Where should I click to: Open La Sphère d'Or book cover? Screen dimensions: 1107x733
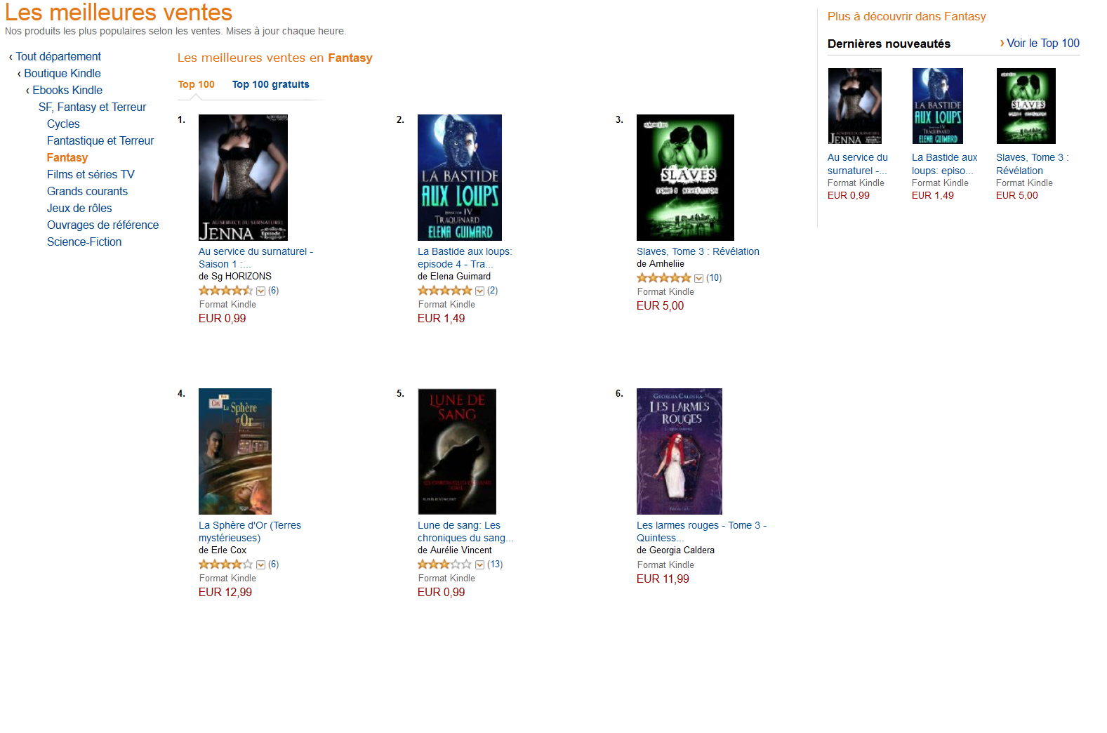[x=235, y=451]
